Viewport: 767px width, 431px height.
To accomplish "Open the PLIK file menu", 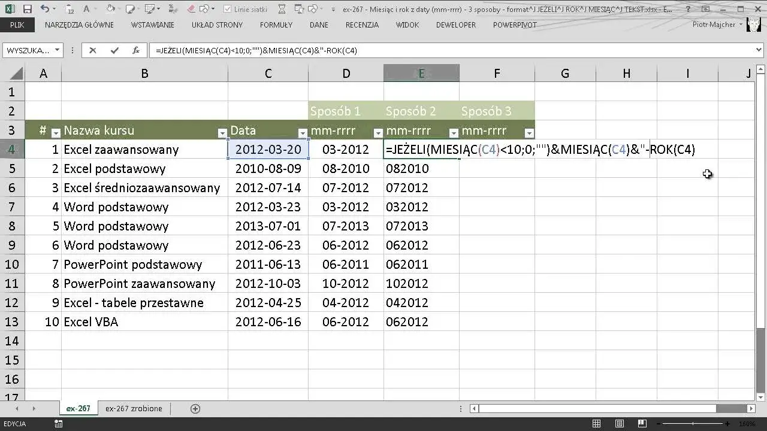I will [x=17, y=25].
